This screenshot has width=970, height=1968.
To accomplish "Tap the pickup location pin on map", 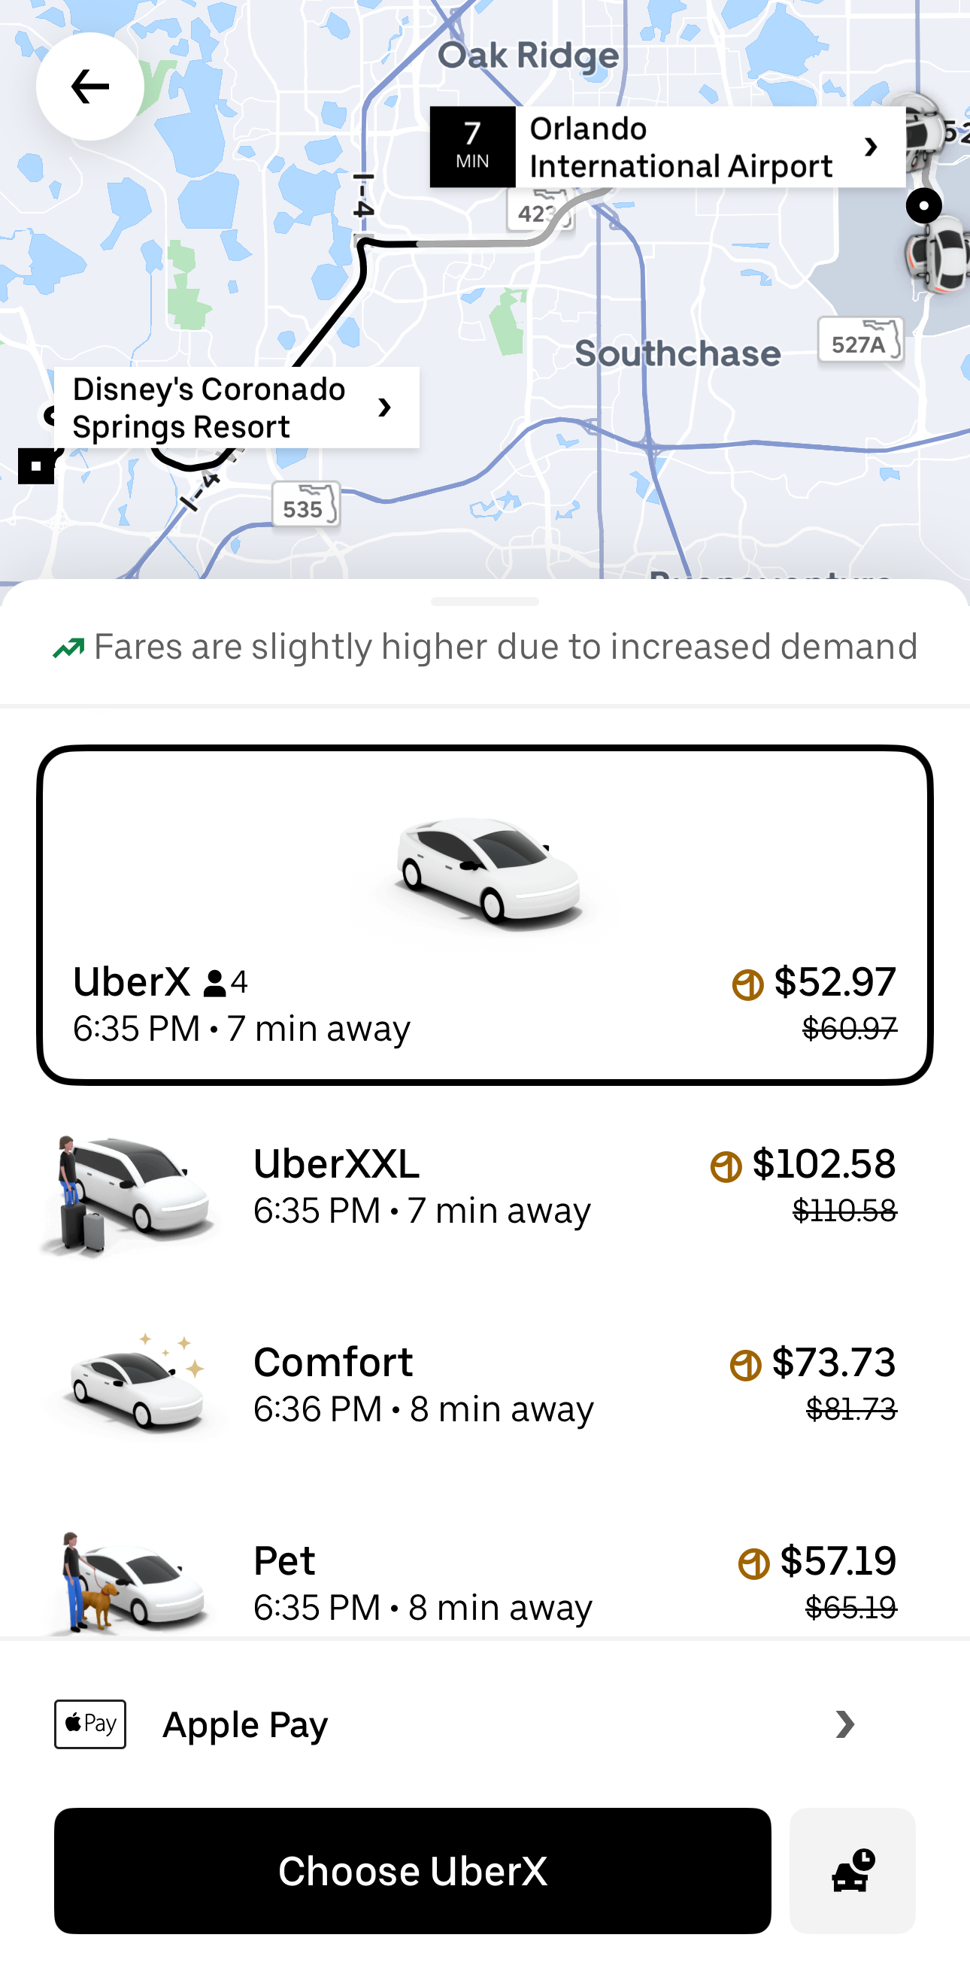I will 923,205.
